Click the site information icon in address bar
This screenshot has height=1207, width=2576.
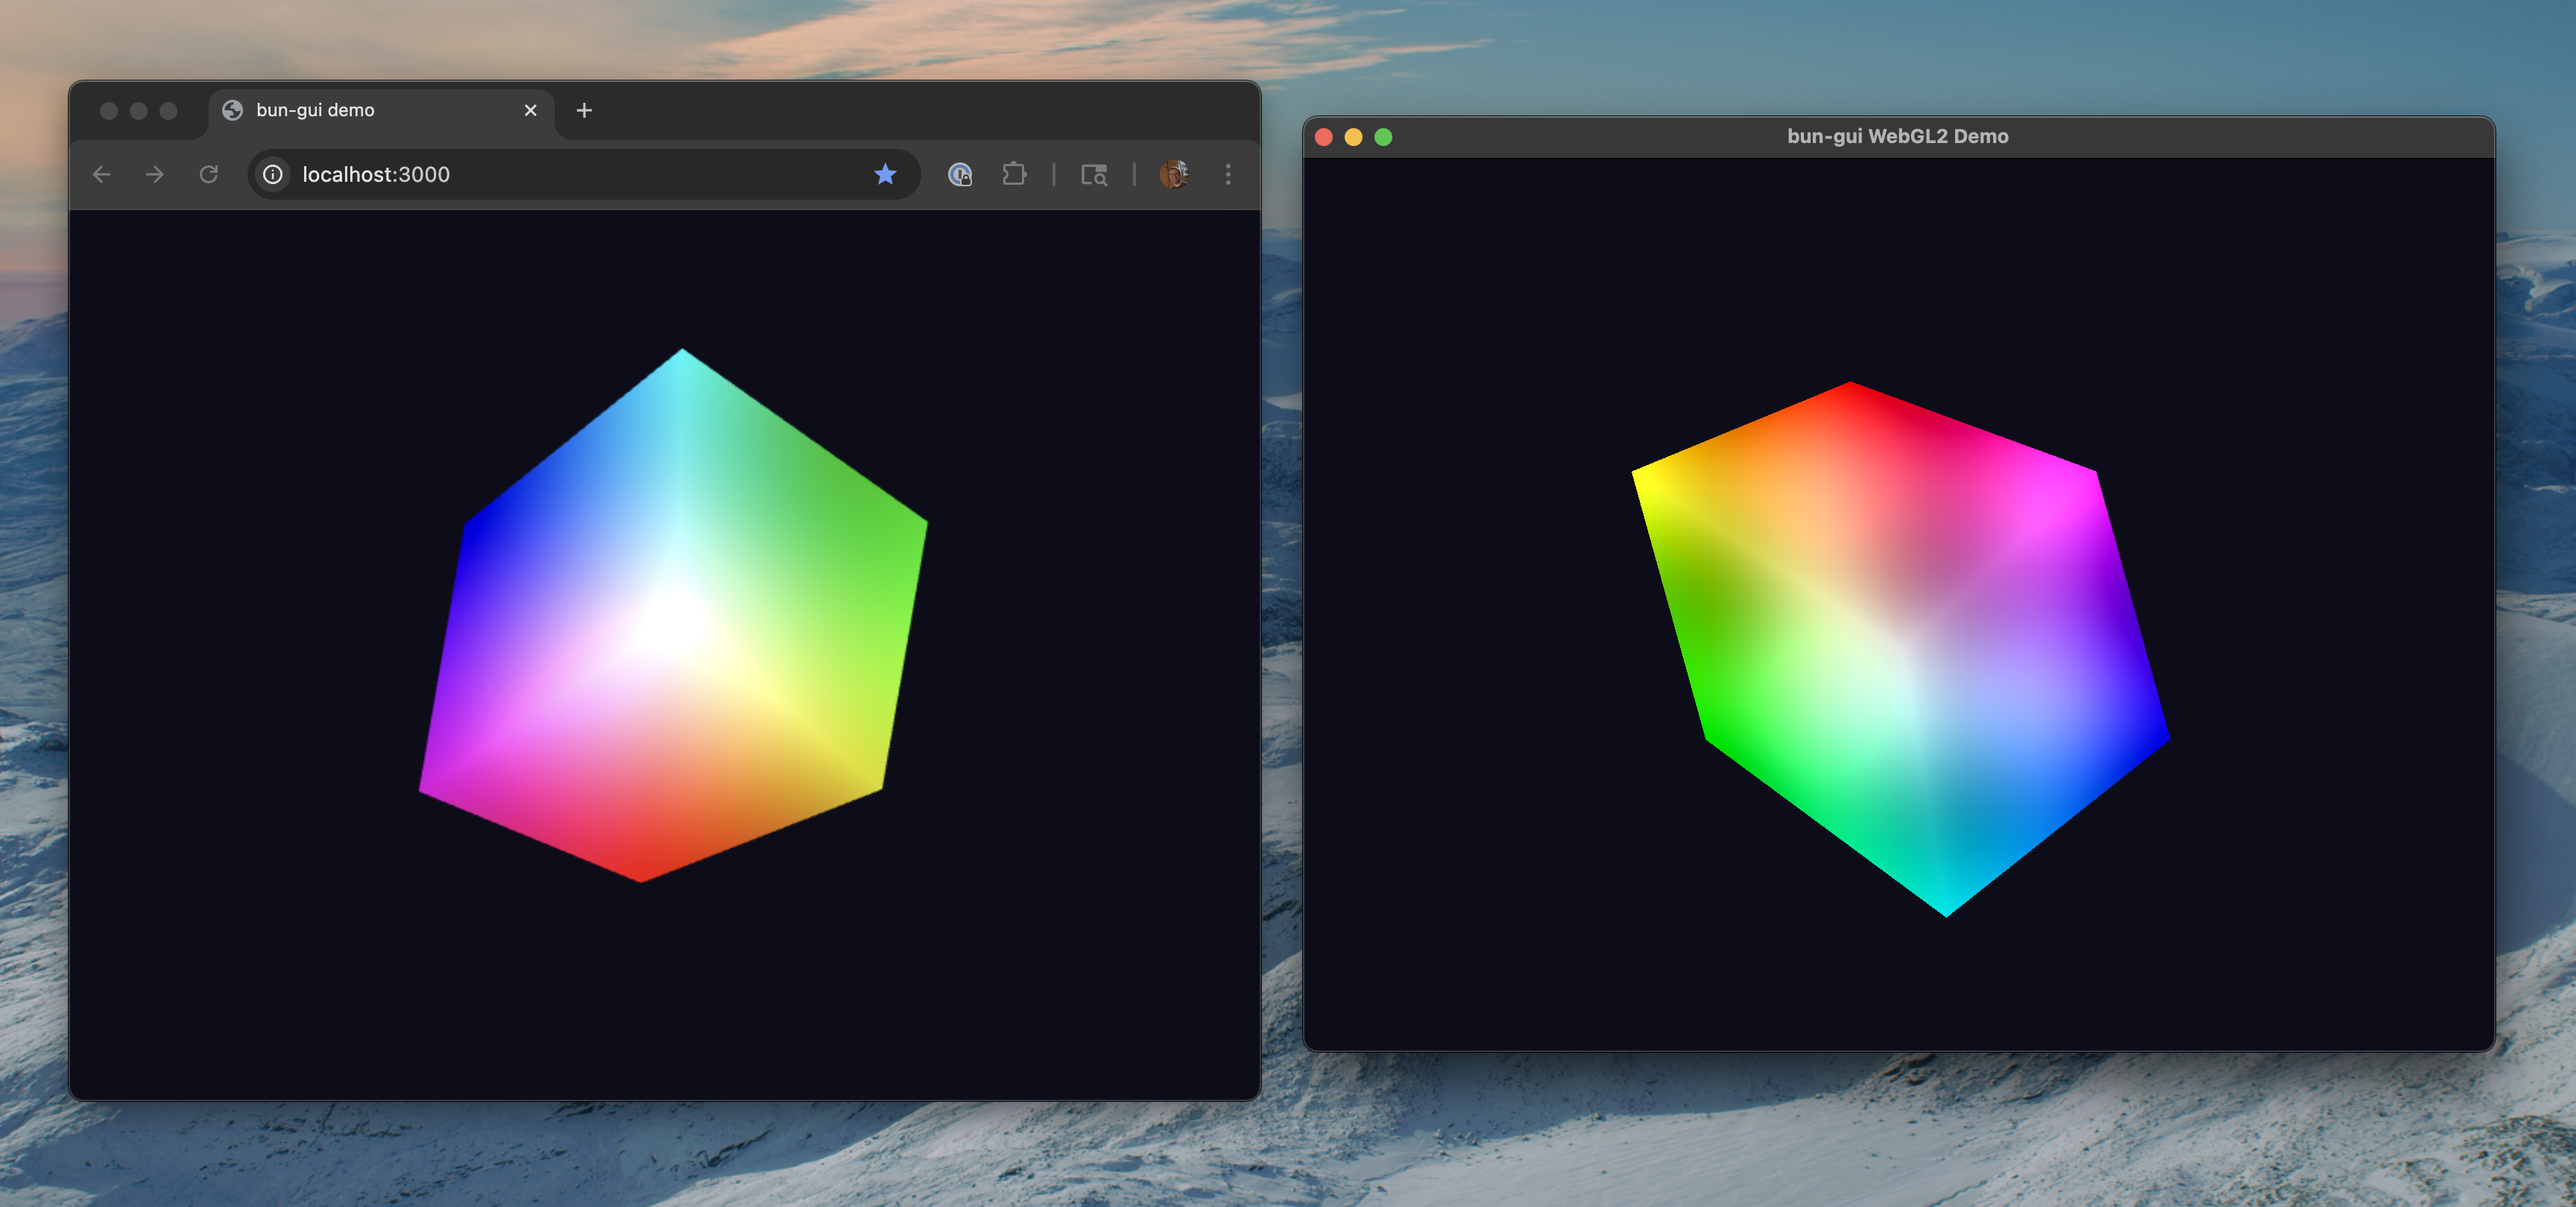[x=273, y=174]
